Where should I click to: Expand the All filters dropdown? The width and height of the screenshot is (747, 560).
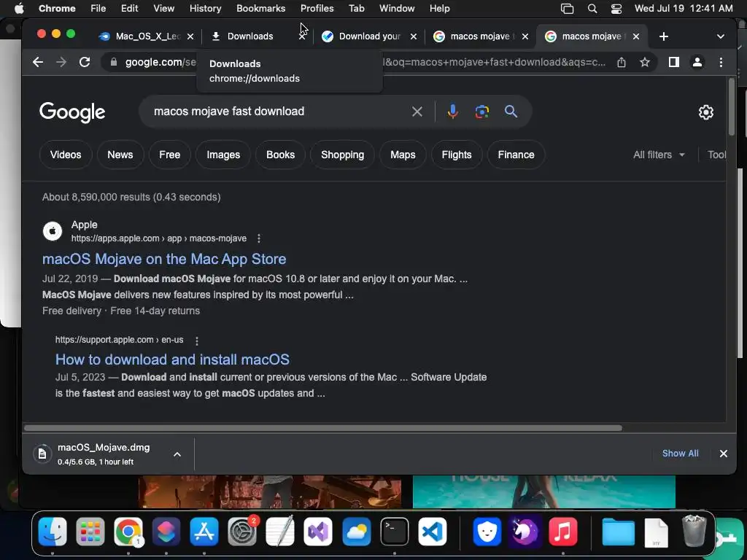[659, 155]
